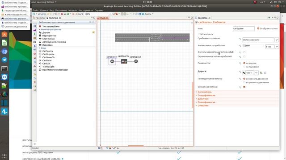Click Тип автомобиля in the palette

[x=50, y=27]
